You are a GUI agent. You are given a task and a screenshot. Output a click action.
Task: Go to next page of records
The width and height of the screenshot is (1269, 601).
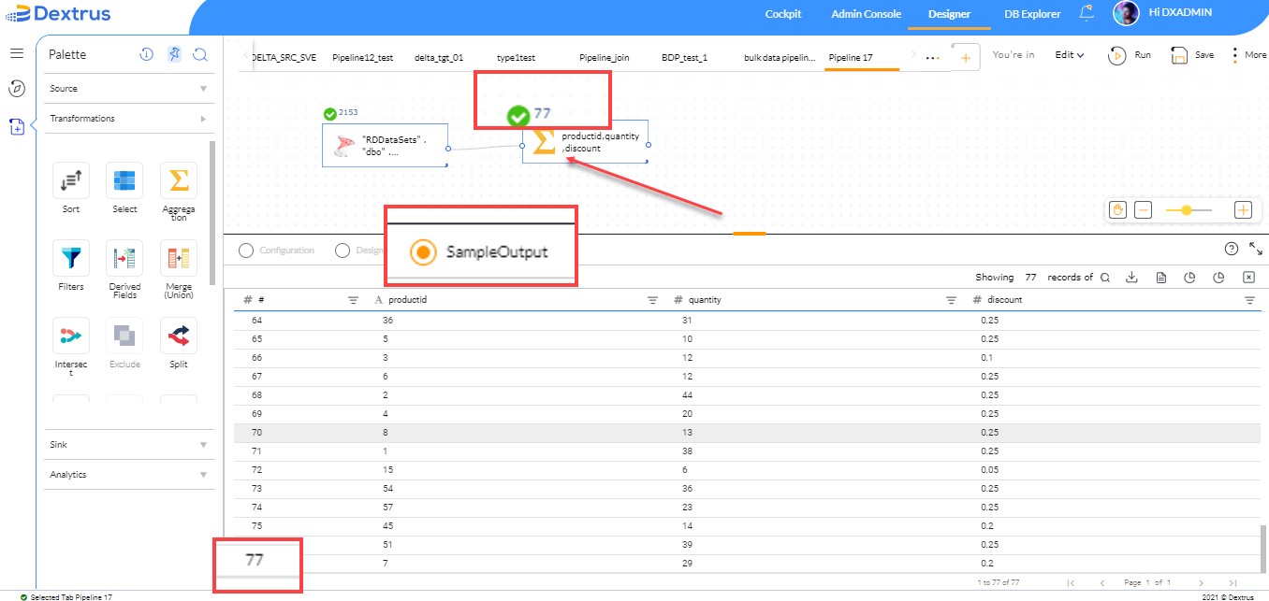point(1202,582)
